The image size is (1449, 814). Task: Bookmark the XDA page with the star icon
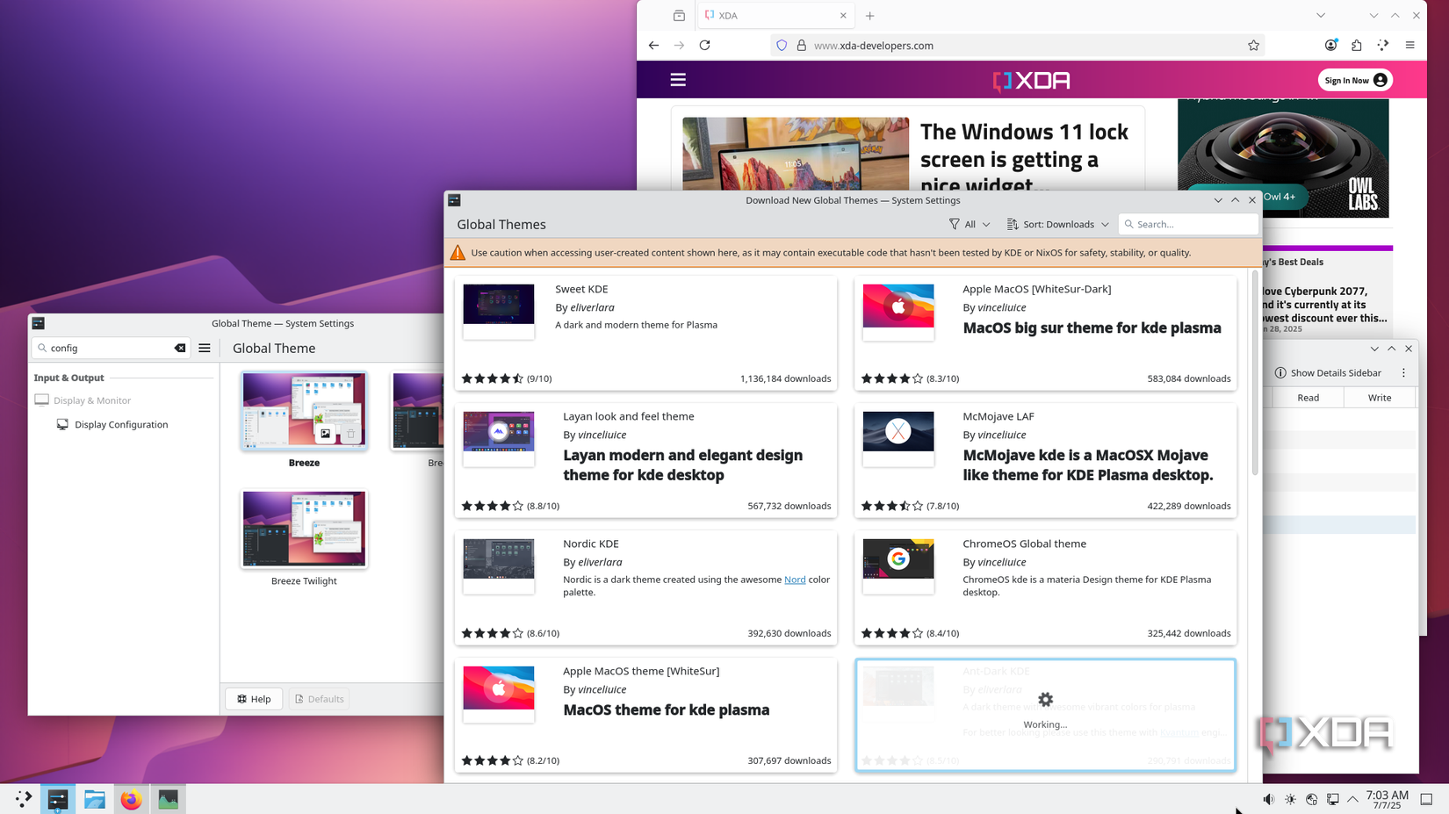pos(1253,45)
